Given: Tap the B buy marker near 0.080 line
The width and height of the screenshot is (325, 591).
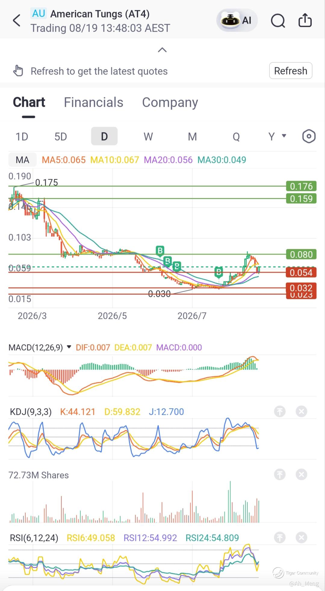Looking at the screenshot, I should [x=160, y=251].
